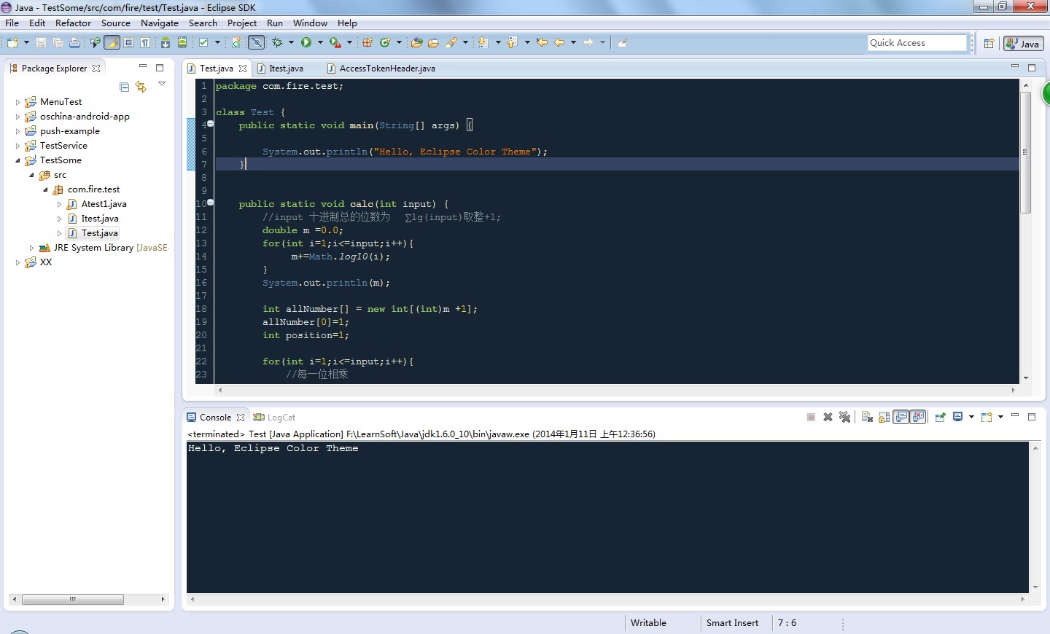Open the Debug dropdown arrow
This screenshot has width=1050, height=634.
pyautogui.click(x=291, y=42)
